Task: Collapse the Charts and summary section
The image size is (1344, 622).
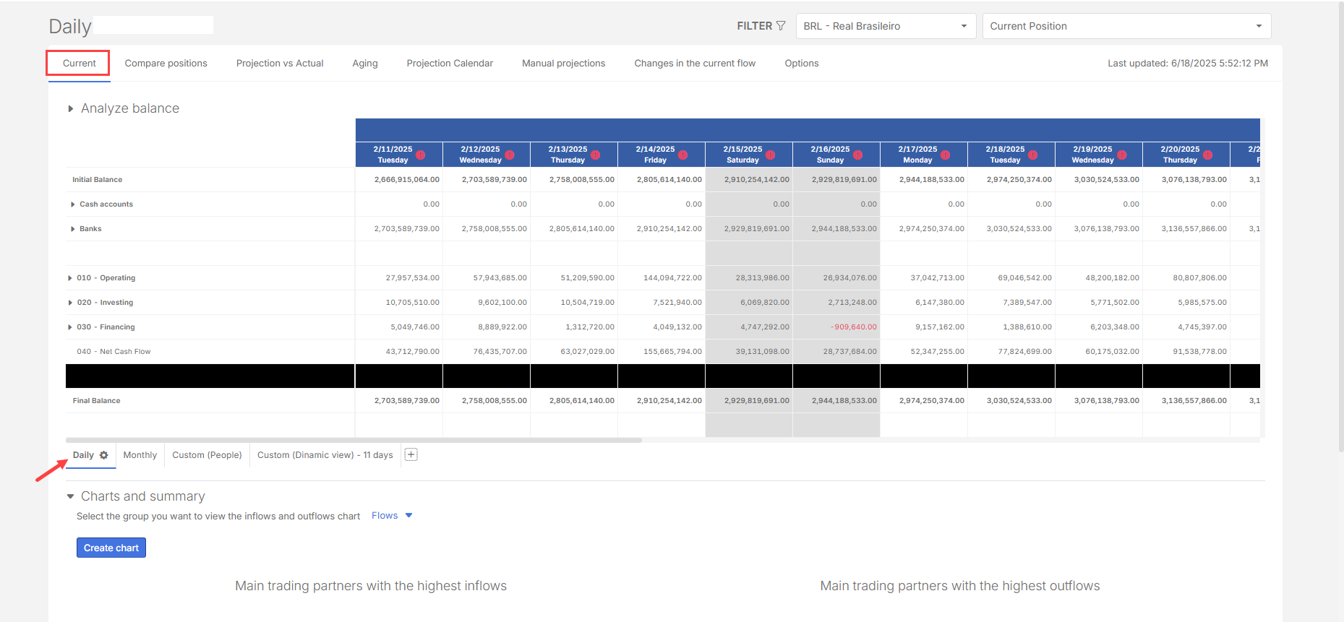Action: point(71,496)
